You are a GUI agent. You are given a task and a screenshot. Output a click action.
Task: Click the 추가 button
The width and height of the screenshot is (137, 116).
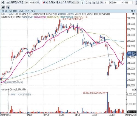point(51,2)
